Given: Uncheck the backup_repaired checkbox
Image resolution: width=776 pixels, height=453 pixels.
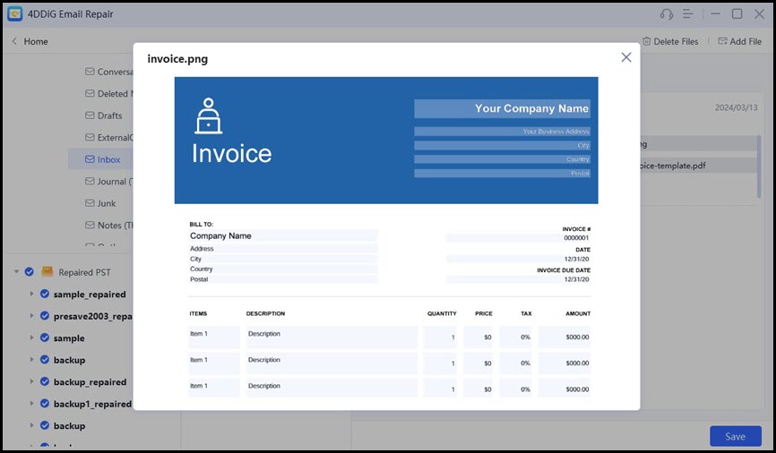Looking at the screenshot, I should (45, 381).
